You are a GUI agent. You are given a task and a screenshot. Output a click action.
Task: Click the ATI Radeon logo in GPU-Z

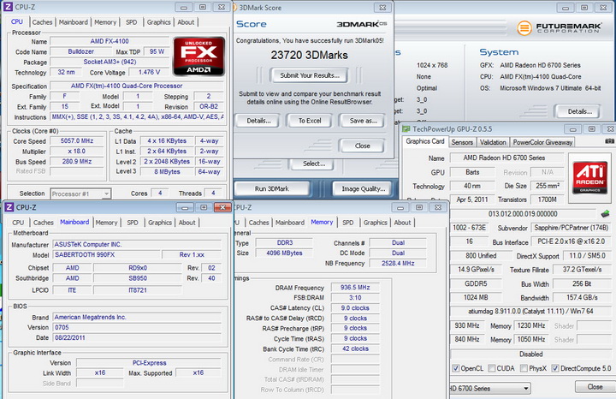click(x=589, y=178)
